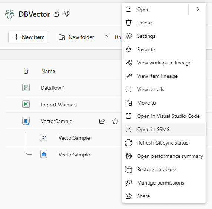Select View item lineage
212x209 pixels.
[x=164, y=76]
